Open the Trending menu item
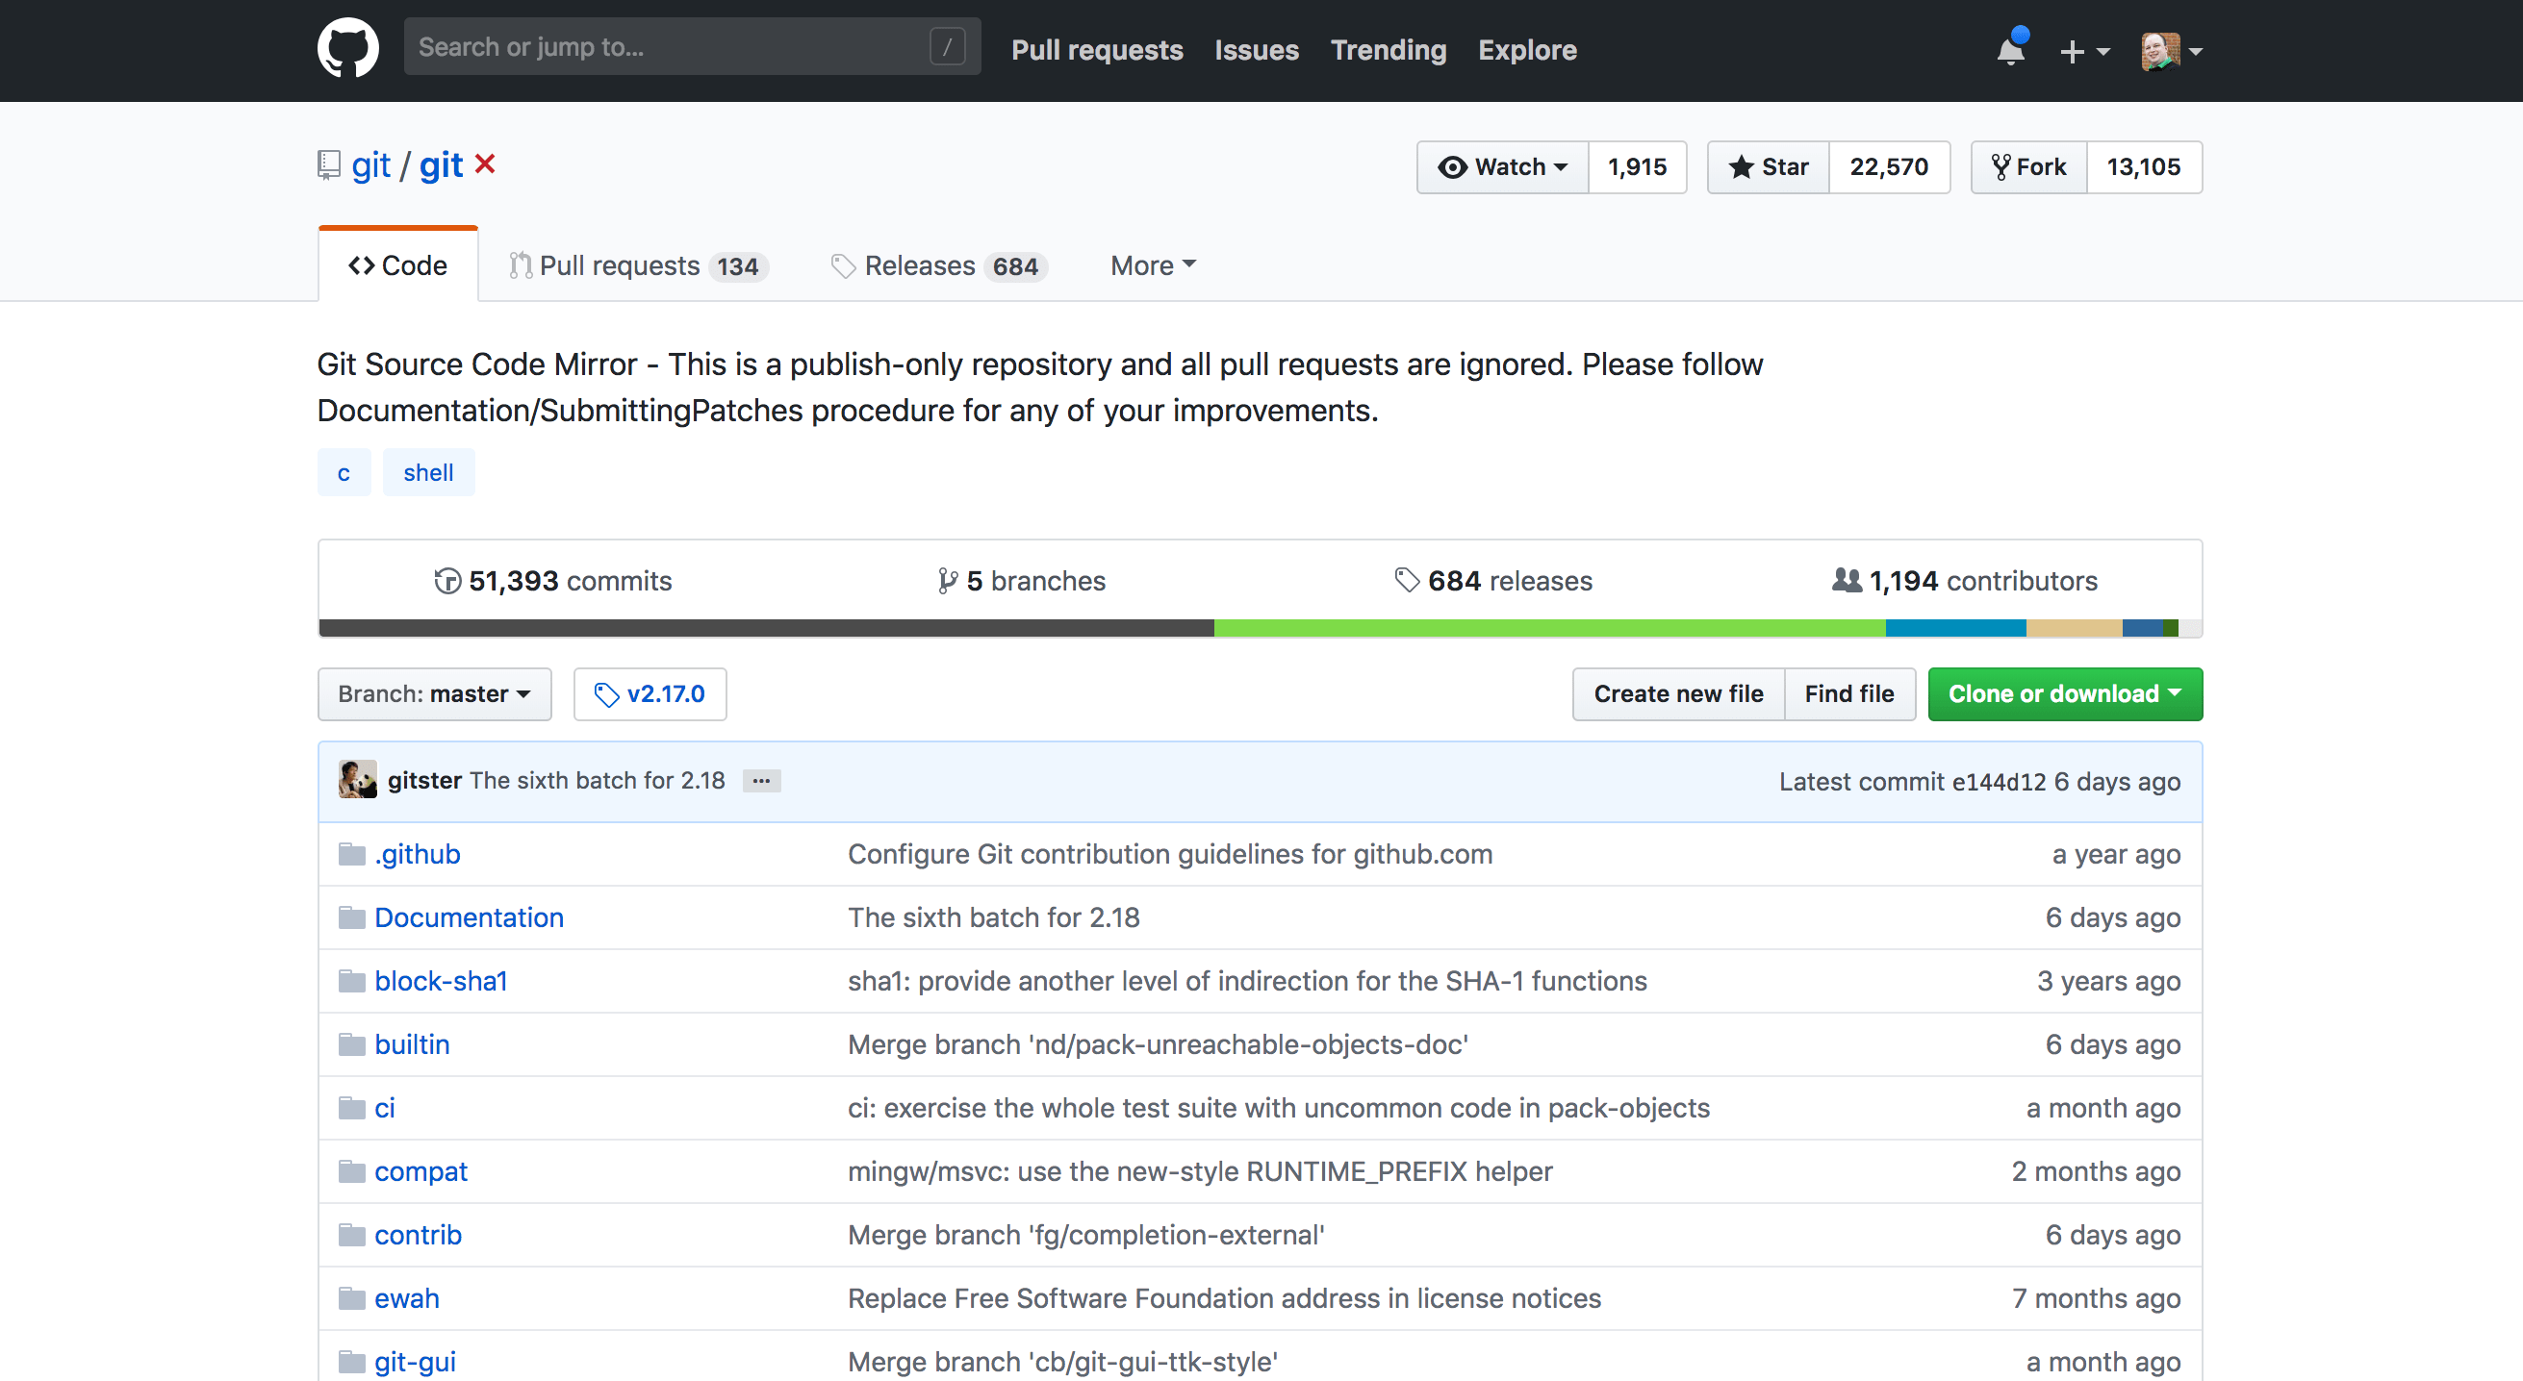Screen dimensions: 2523x1381 [1388, 50]
